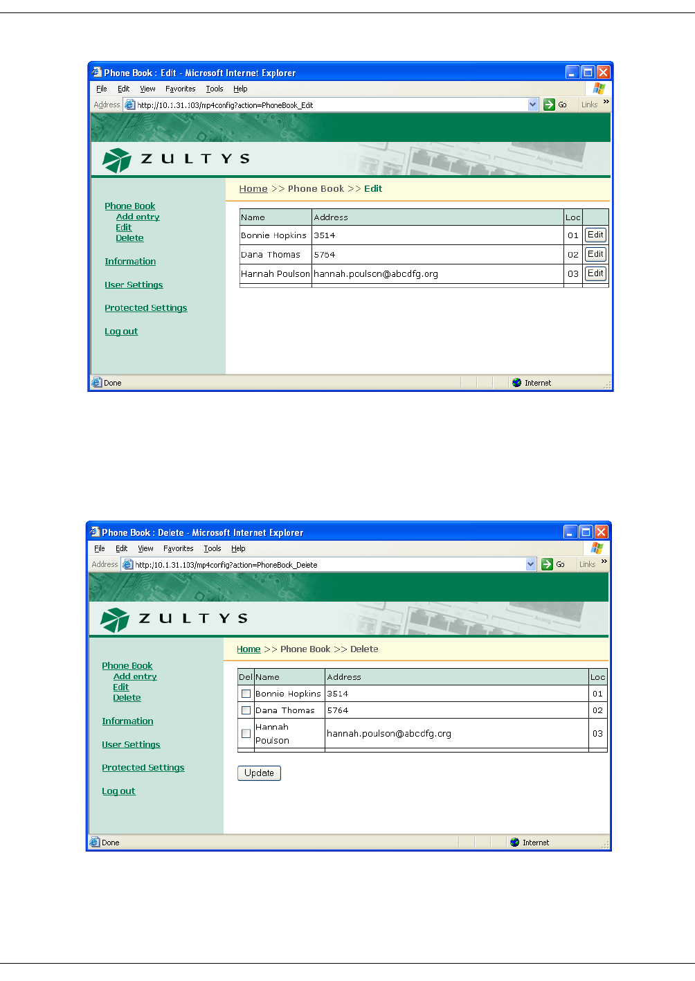Click Windows flag logo in Edit window

tap(599, 89)
